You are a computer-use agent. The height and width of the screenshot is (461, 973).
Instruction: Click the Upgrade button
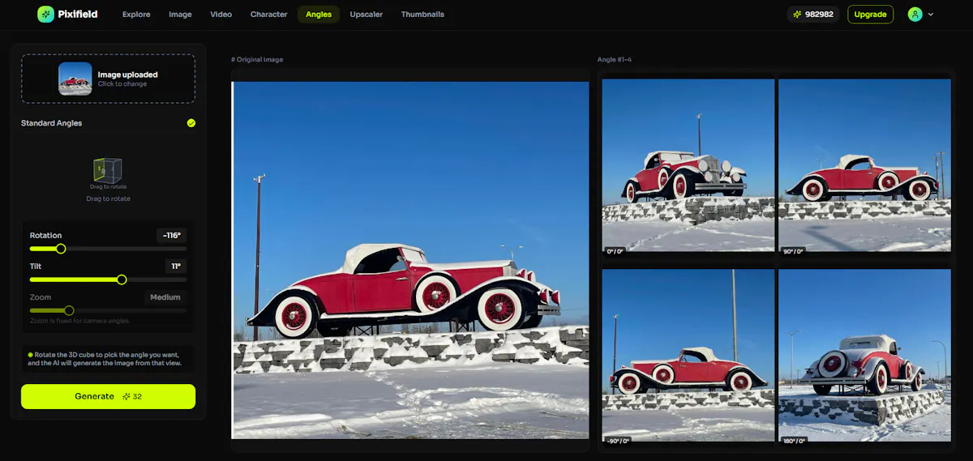[x=870, y=15]
